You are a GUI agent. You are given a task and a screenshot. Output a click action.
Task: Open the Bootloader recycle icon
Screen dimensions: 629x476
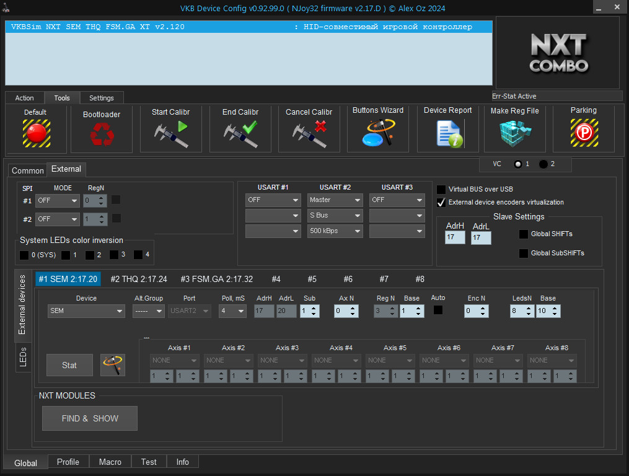(102, 134)
